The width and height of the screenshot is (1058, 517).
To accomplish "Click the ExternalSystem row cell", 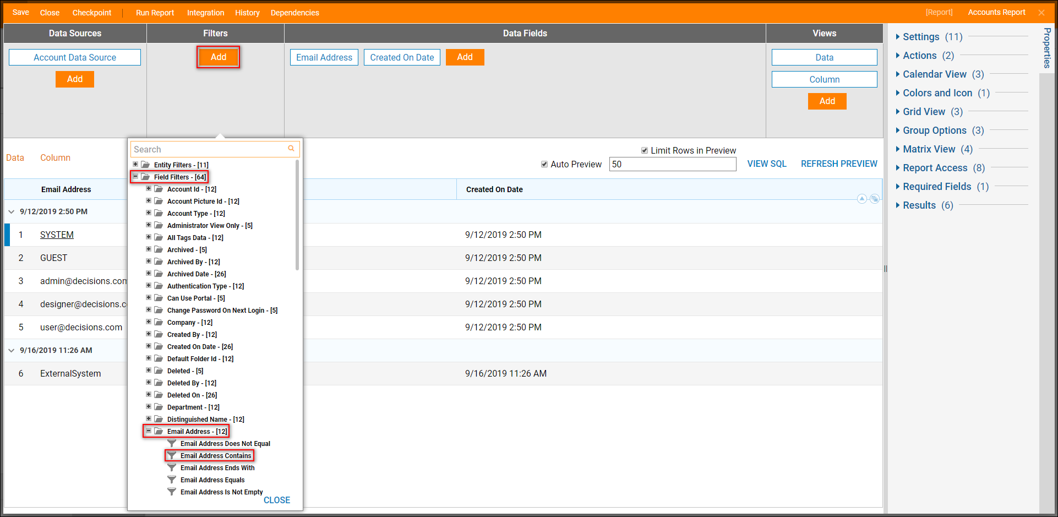I will point(70,373).
